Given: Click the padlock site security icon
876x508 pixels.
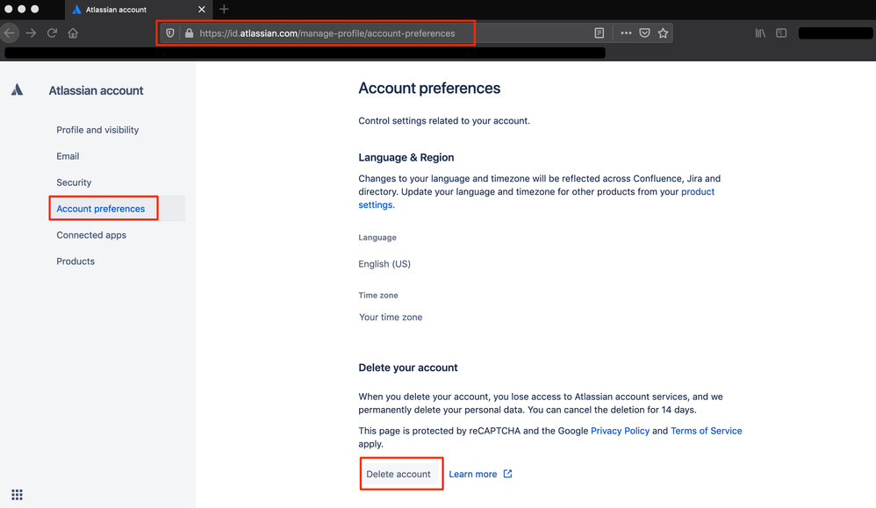Looking at the screenshot, I should (189, 33).
